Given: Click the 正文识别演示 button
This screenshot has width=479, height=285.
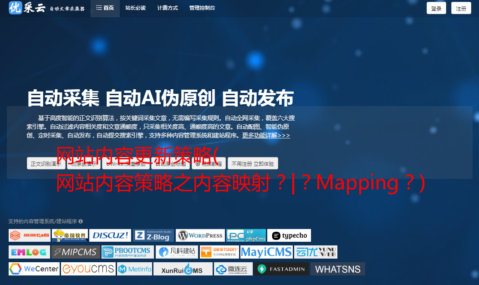Looking at the screenshot, I should click(46, 163).
